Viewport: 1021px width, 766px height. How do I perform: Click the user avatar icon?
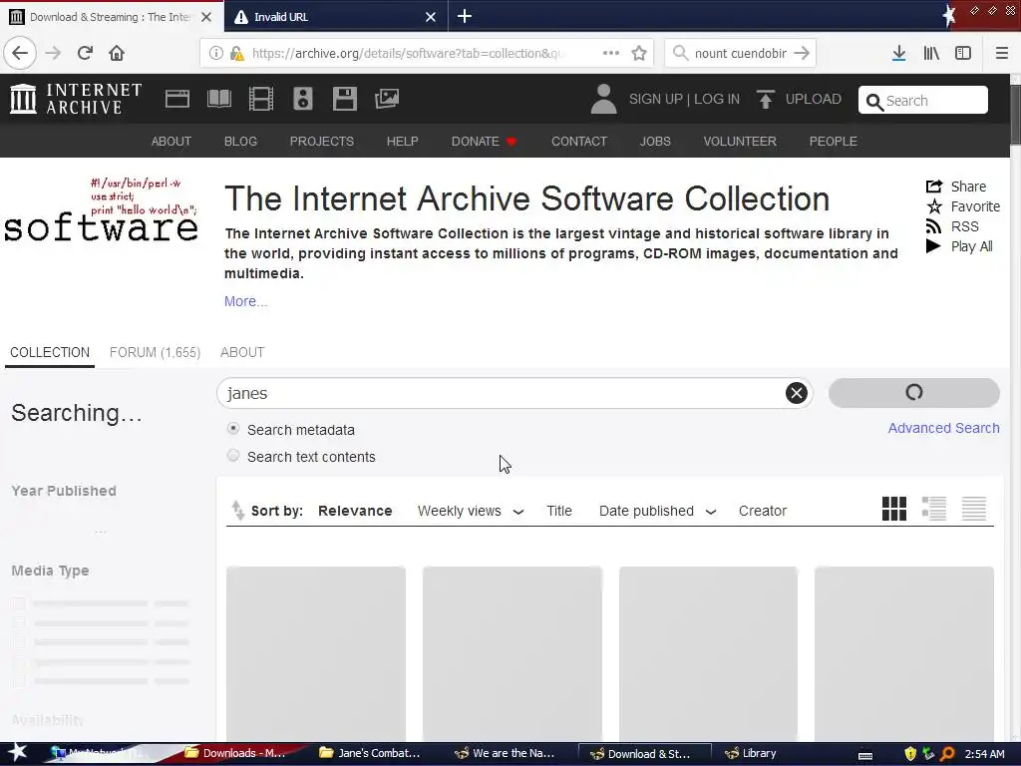pos(603,99)
